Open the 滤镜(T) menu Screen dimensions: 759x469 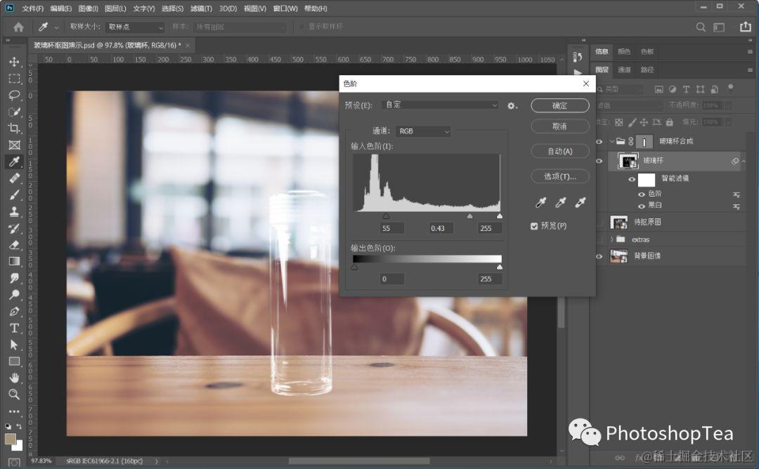202,8
